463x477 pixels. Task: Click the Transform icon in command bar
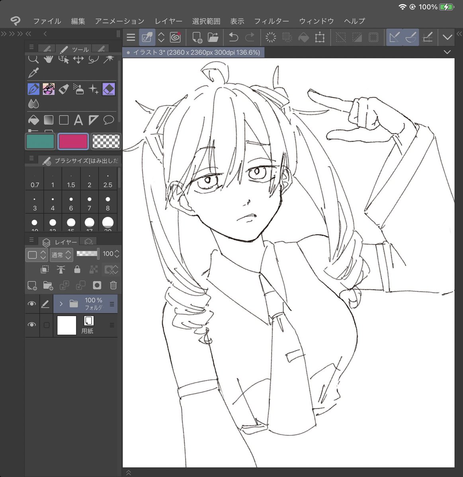click(320, 38)
